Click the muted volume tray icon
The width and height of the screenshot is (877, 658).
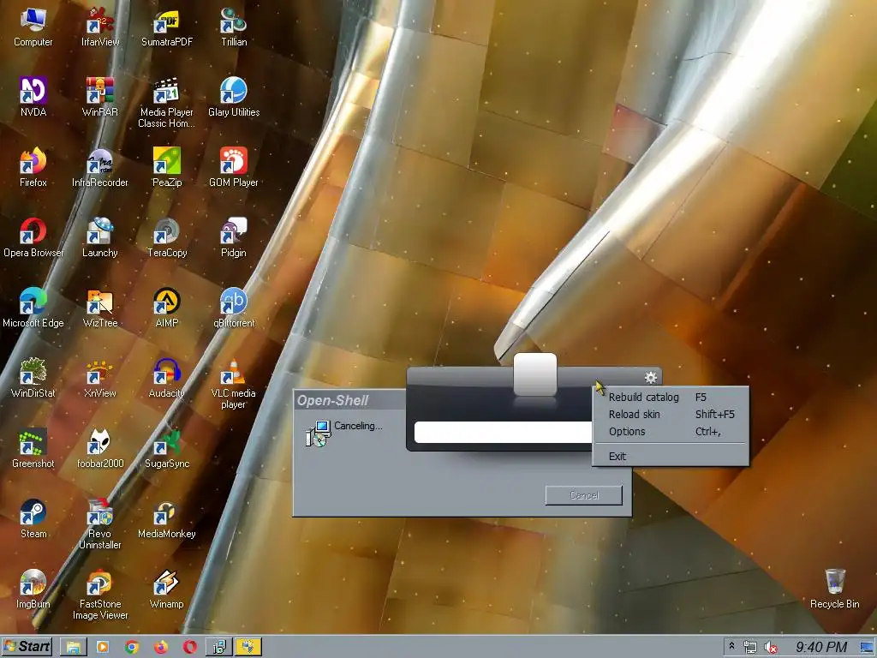pyautogui.click(x=771, y=648)
